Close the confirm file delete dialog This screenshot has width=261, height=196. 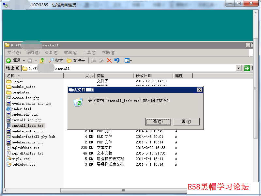[x=200, y=90]
